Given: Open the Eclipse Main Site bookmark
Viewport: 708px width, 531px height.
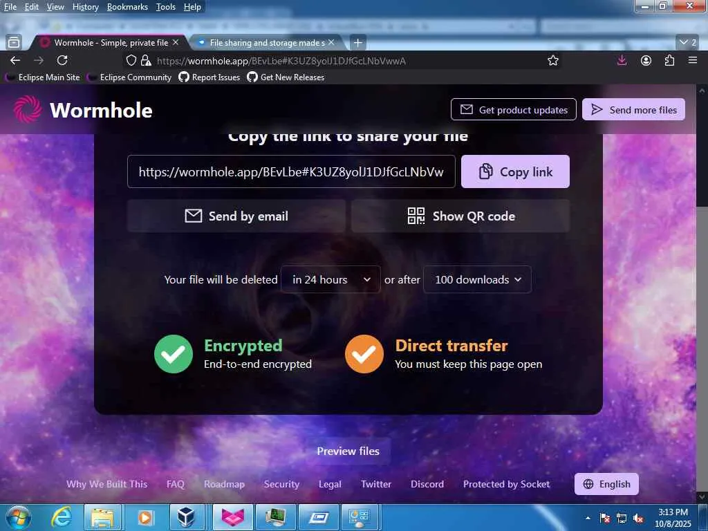Looking at the screenshot, I should pos(44,77).
